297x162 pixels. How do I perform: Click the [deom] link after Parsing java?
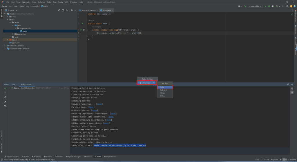[x=91, y=107]
